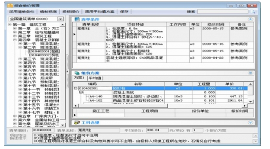270x149 pixels.
Task: Click the 清单编码 field showing 010402001
Action: pos(43,130)
